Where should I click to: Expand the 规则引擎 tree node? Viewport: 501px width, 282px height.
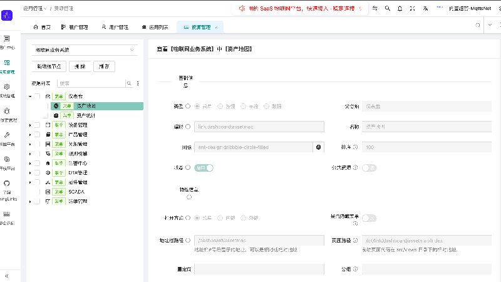click(30, 154)
